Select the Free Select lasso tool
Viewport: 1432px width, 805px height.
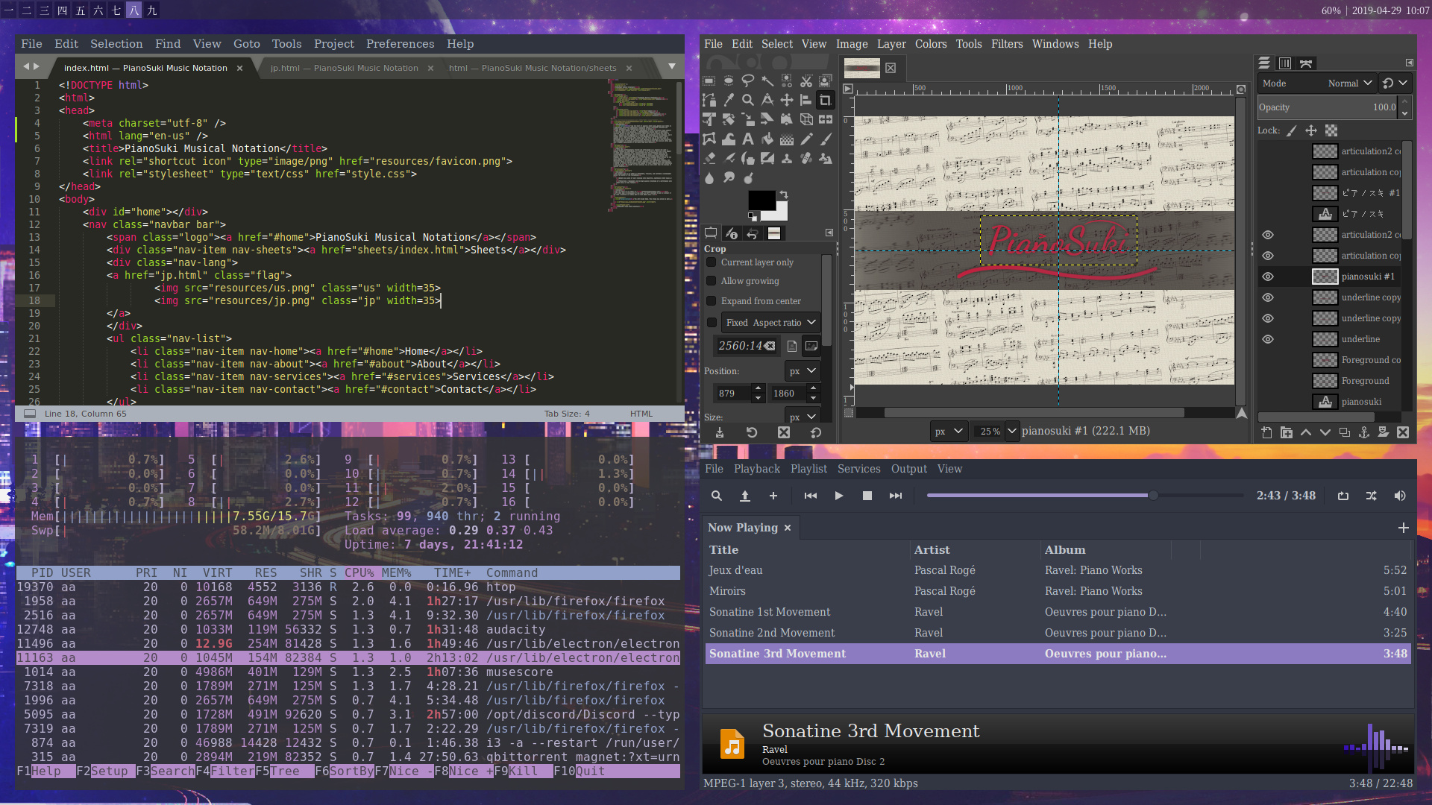748,80
